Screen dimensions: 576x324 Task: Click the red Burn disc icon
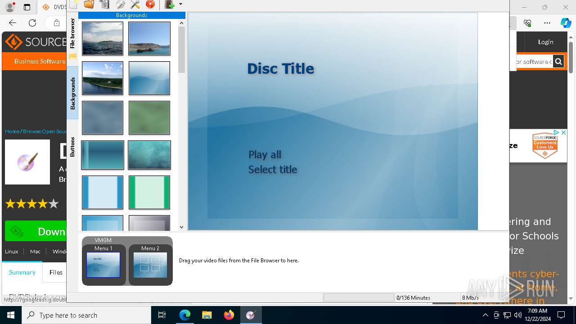(150, 4)
